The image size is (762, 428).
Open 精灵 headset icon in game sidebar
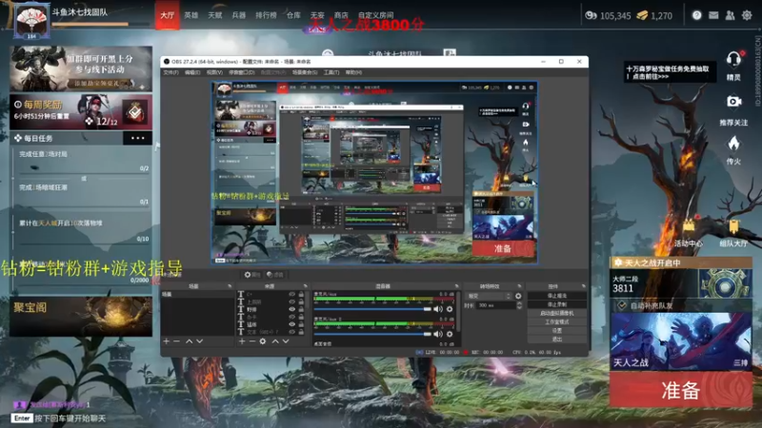[733, 60]
